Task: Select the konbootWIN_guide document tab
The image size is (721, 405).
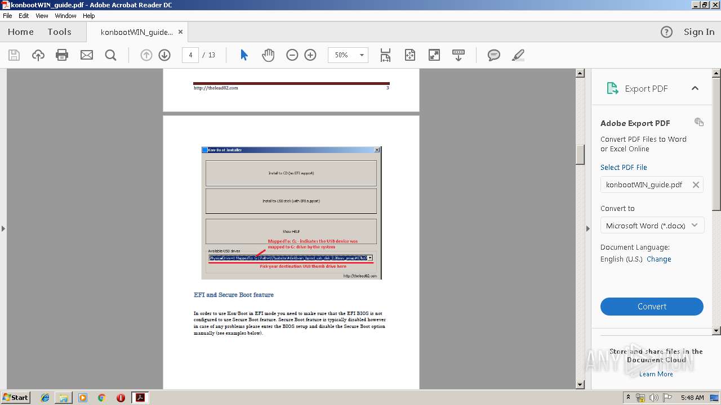Action: 137,32
